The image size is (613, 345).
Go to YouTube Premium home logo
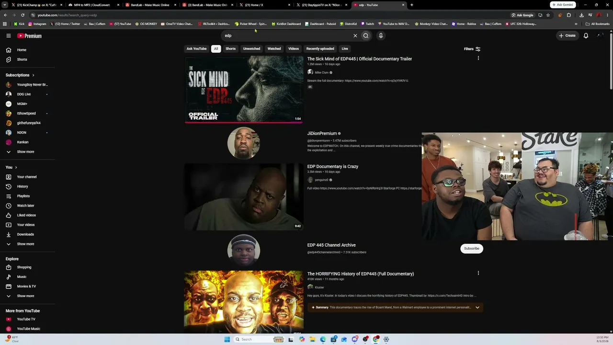(30, 36)
